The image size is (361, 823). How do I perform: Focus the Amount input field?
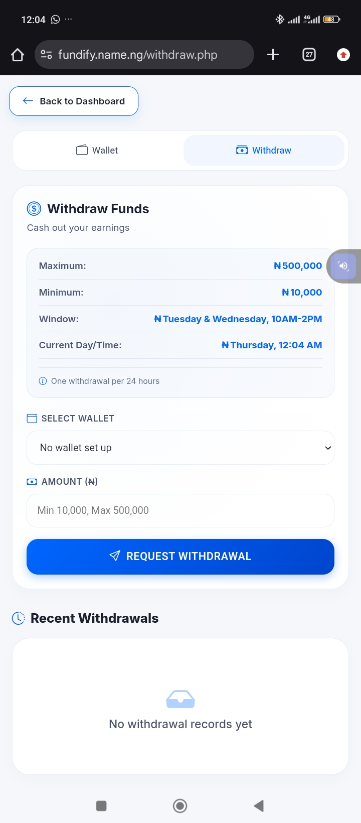click(x=180, y=511)
